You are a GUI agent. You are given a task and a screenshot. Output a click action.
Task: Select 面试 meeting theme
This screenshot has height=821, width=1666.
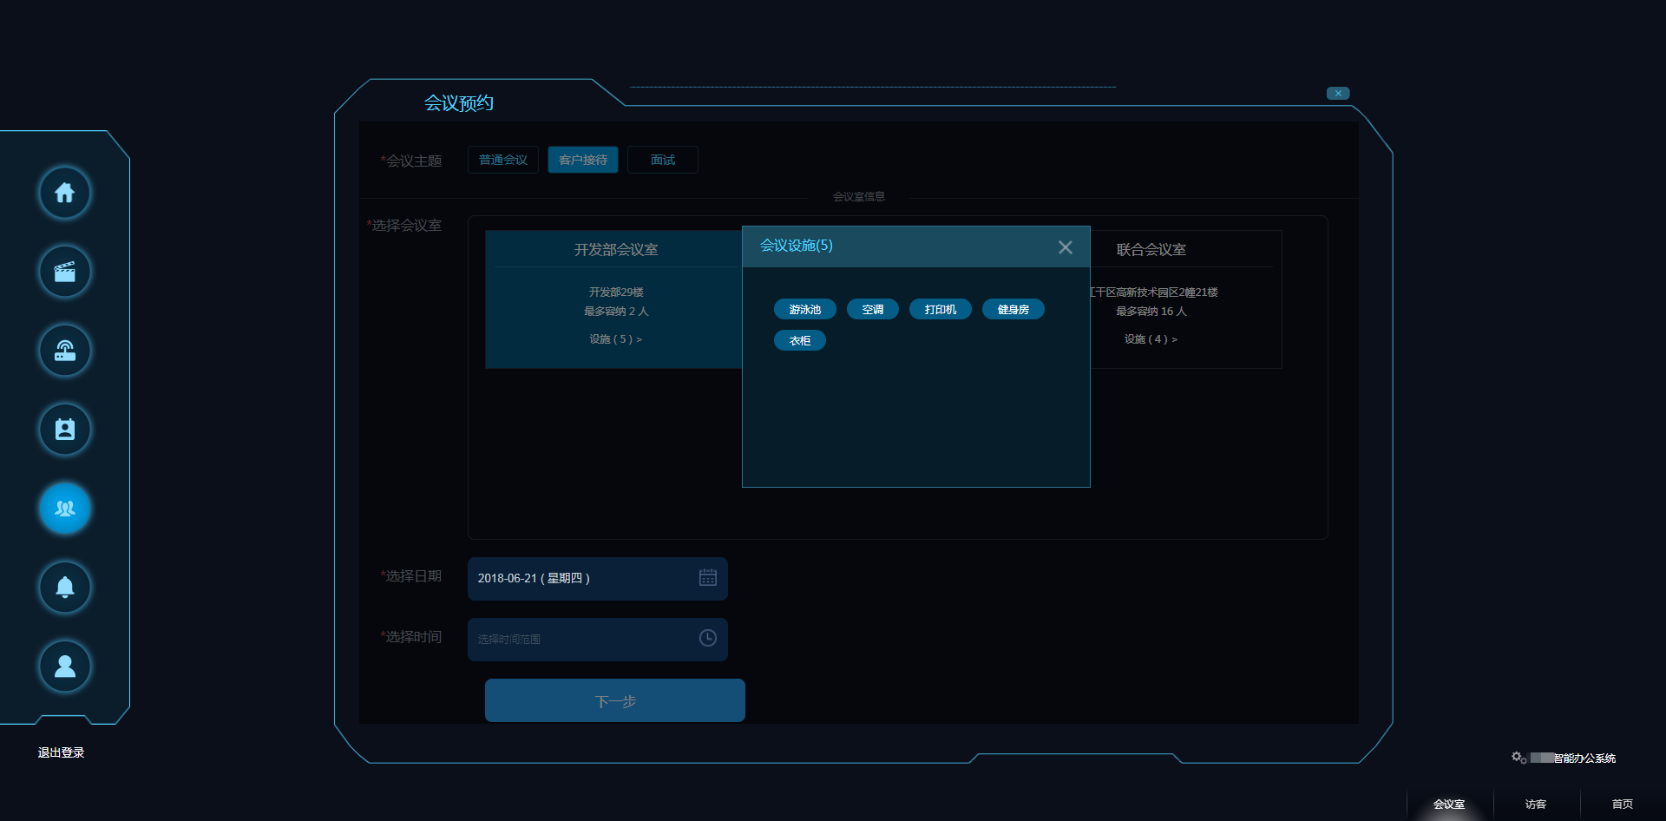click(x=663, y=160)
